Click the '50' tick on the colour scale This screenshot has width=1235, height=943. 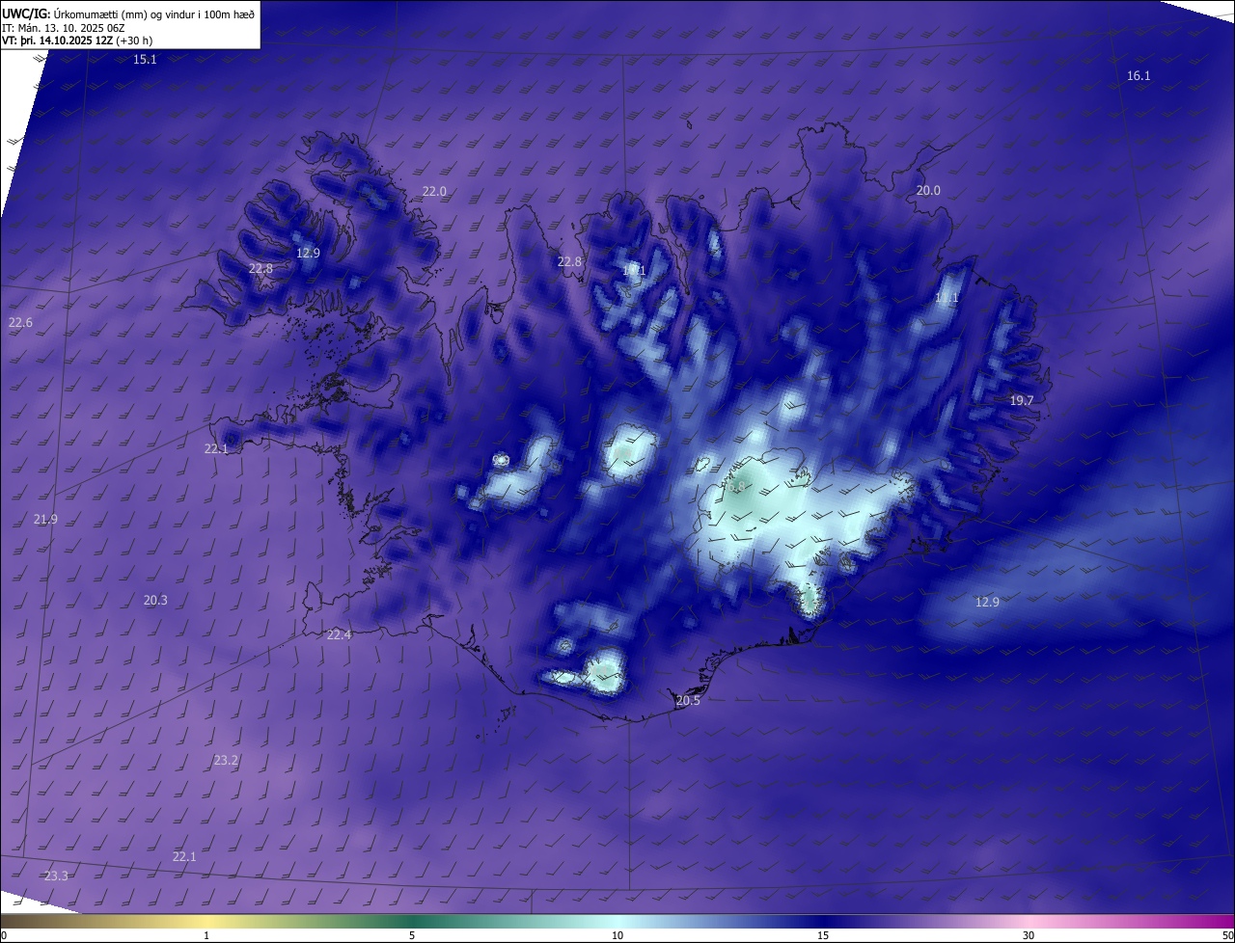(x=1227, y=935)
